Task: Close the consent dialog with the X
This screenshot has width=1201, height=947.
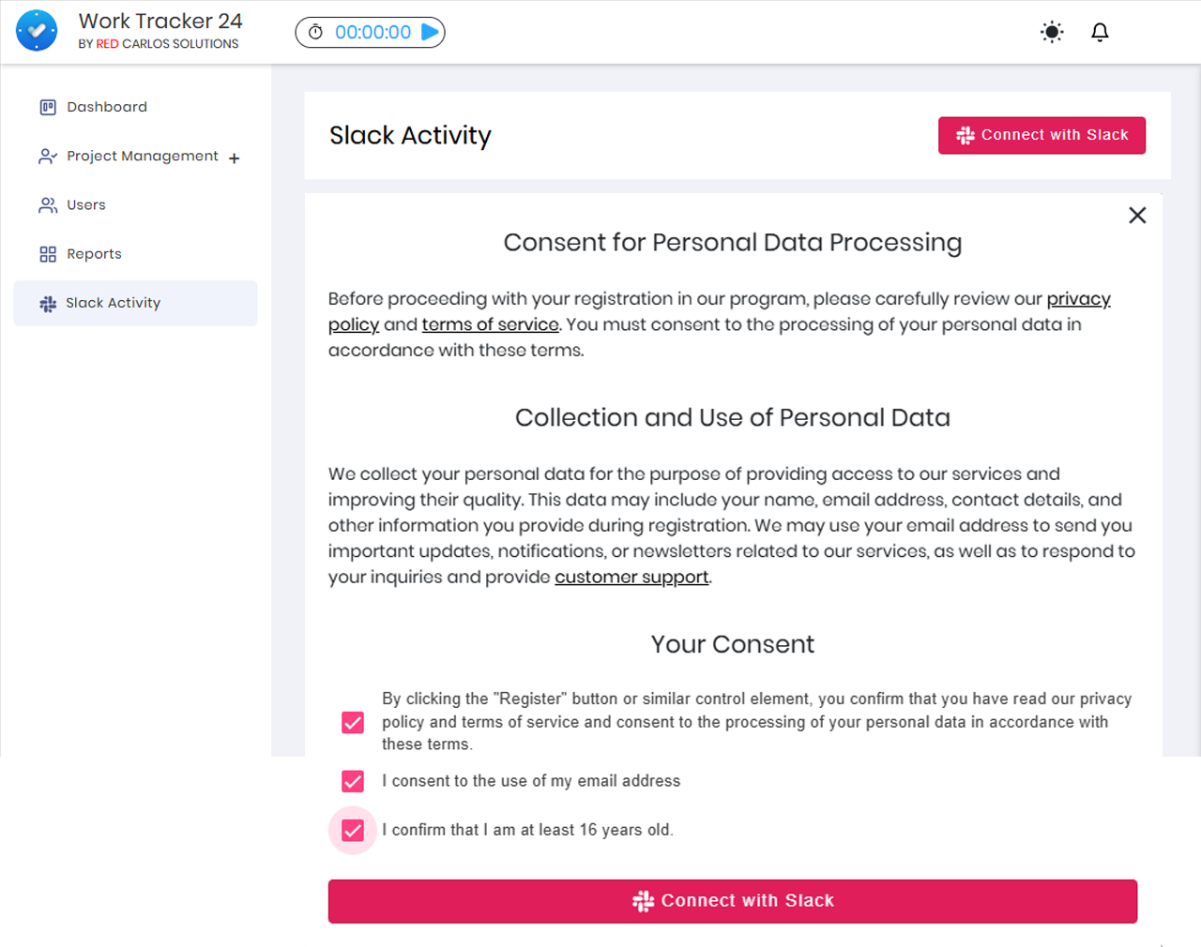Action: point(1137,216)
